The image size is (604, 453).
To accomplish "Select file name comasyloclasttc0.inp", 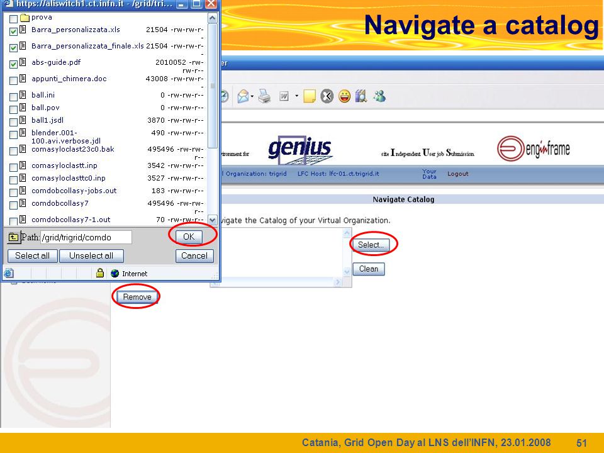I will click(69, 178).
